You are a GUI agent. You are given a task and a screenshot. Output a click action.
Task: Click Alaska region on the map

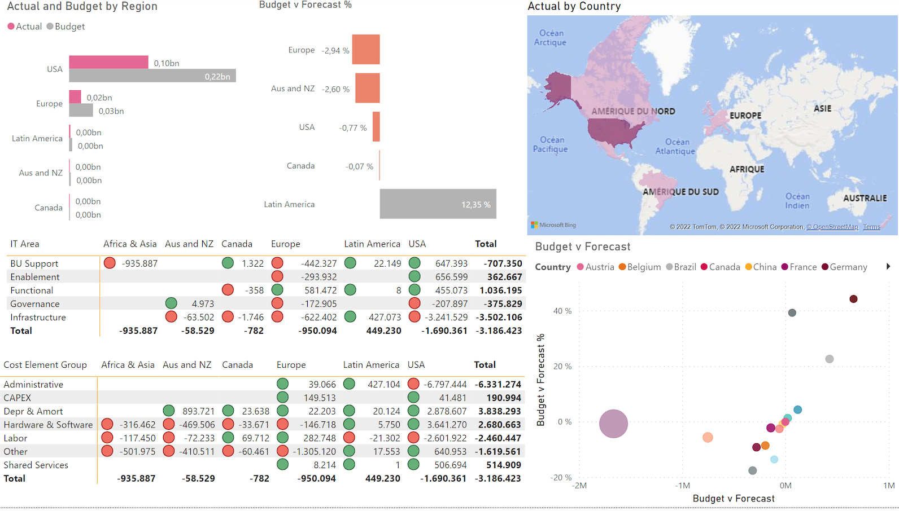pyautogui.click(x=559, y=90)
